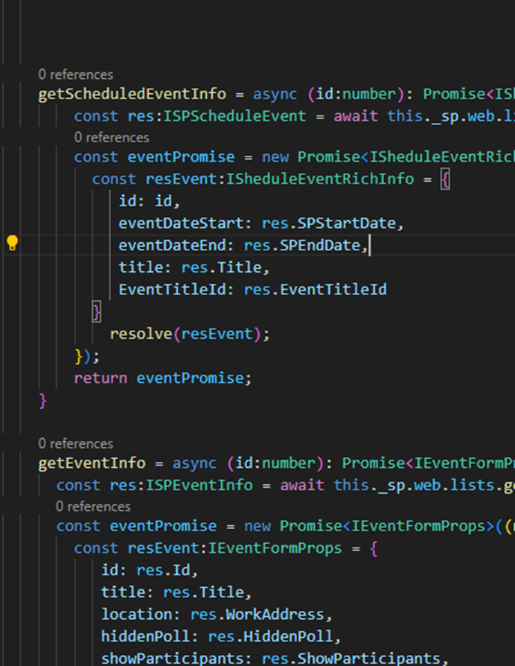Click 'WorkAddress' in location line
The height and width of the screenshot is (666, 515).
click(275, 614)
